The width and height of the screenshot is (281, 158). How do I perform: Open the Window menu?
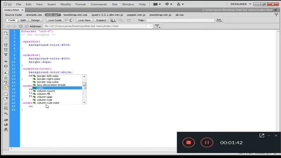(128, 4)
